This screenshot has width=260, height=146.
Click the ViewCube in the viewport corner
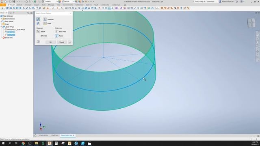[x=251, y=23]
